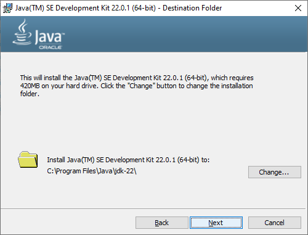308x235 pixels.
Task: Select the path C:\Program Files\Java\jdk-22\
Action: tap(92, 171)
